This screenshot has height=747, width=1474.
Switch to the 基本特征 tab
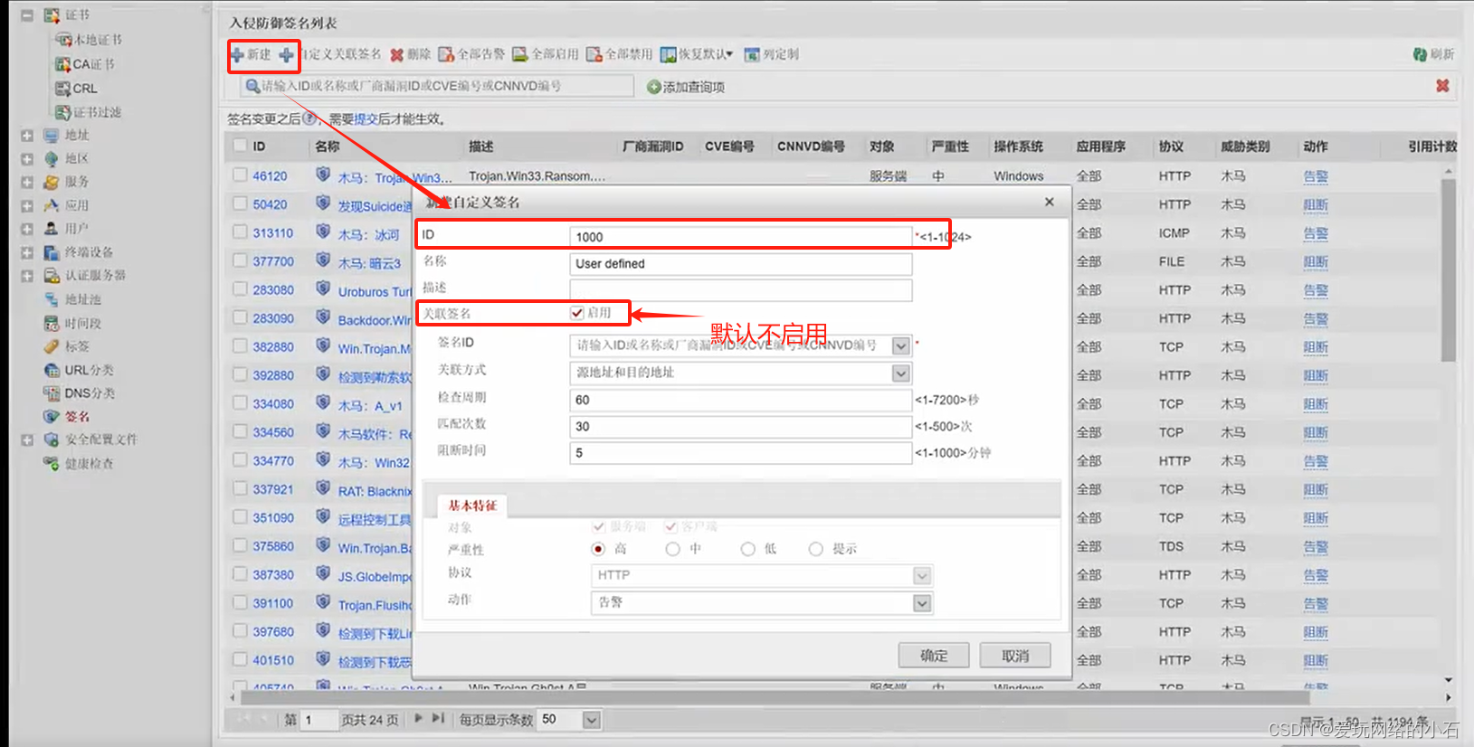pyautogui.click(x=472, y=506)
